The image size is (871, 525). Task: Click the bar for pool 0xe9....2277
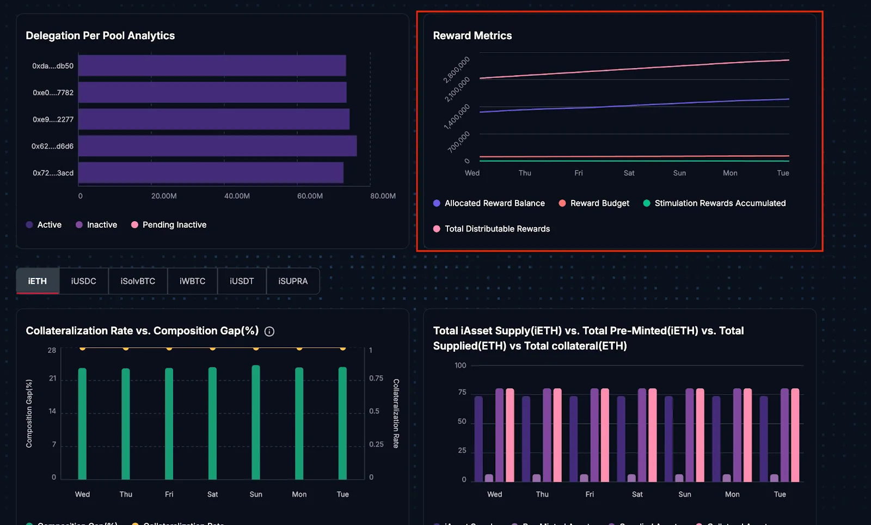pyautogui.click(x=214, y=119)
